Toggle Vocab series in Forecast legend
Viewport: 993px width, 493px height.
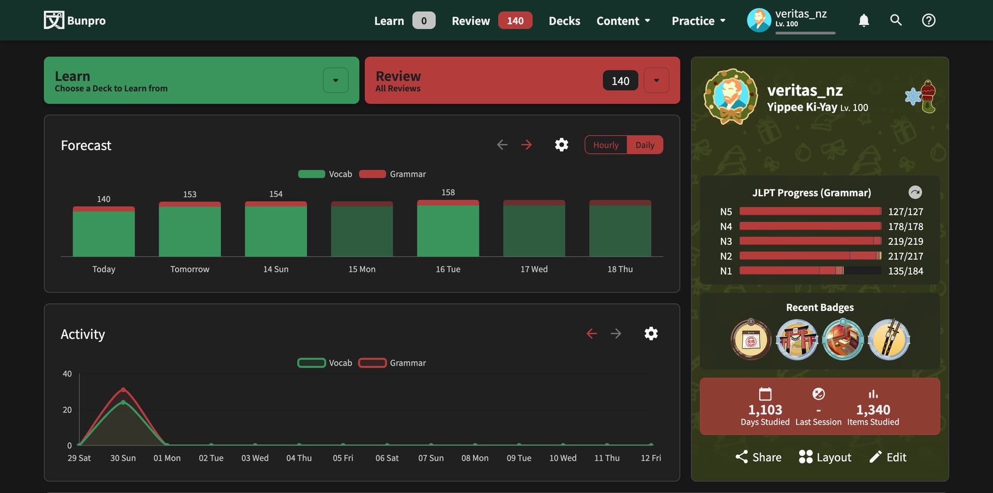pyautogui.click(x=325, y=174)
